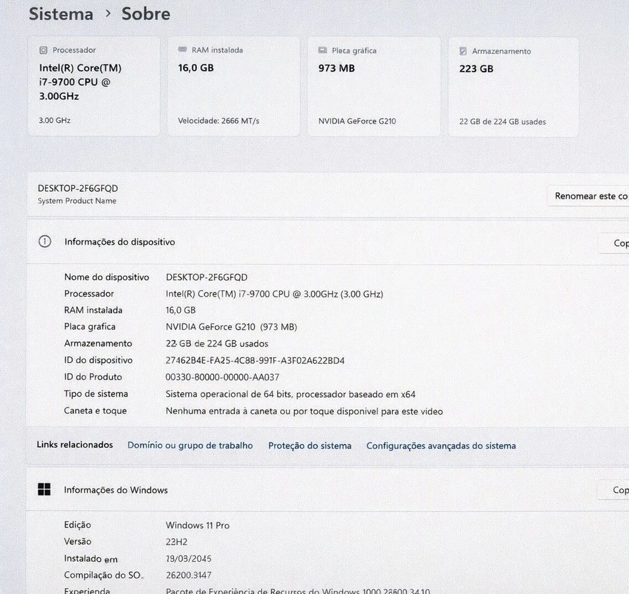Click the "Nome do dispositivo" row label
This screenshot has height=594, width=629.
107,277
